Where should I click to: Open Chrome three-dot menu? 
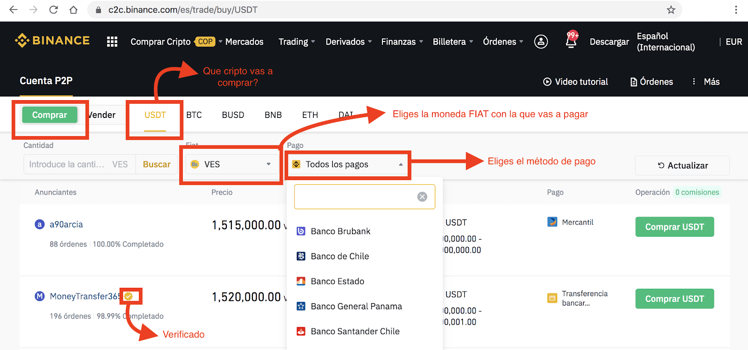point(736,10)
